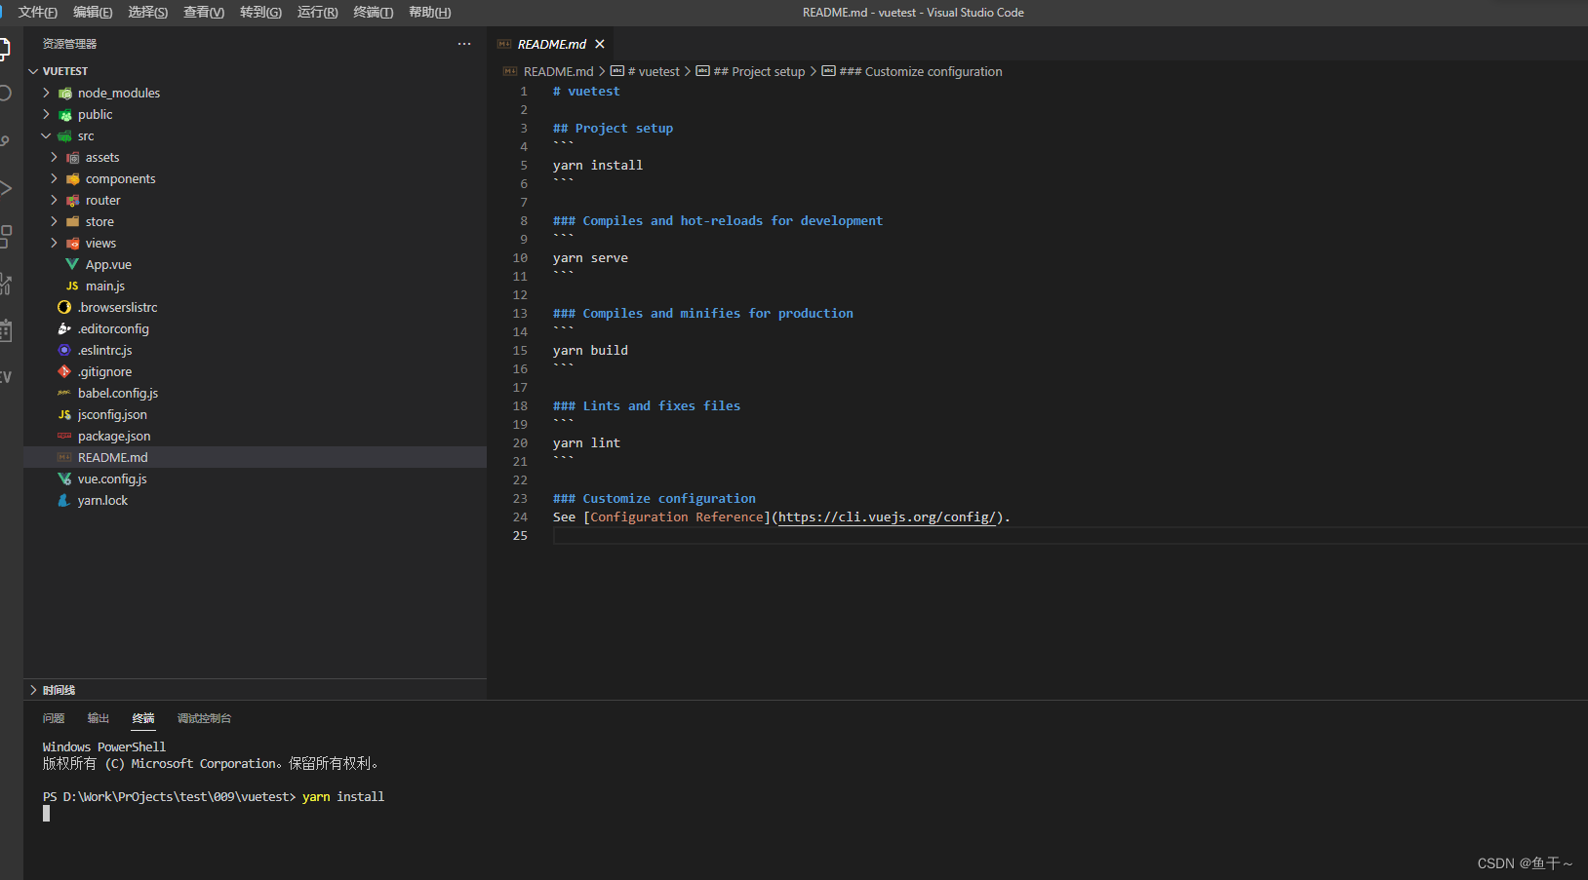This screenshot has width=1588, height=880.
Task: Click the git icon beside .gitignore
Action: coord(64,371)
